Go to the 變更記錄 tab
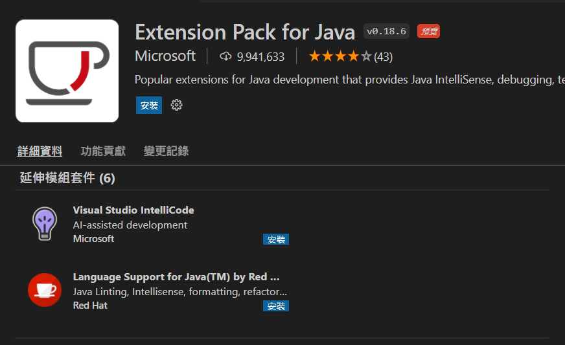The height and width of the screenshot is (345, 565). (167, 151)
